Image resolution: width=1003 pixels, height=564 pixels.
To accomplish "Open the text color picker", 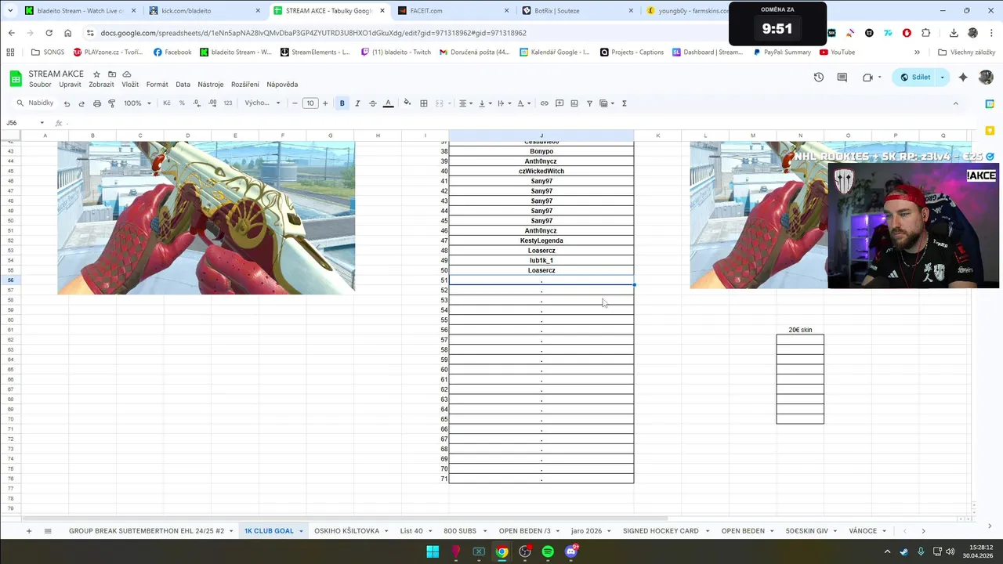I will (x=388, y=103).
